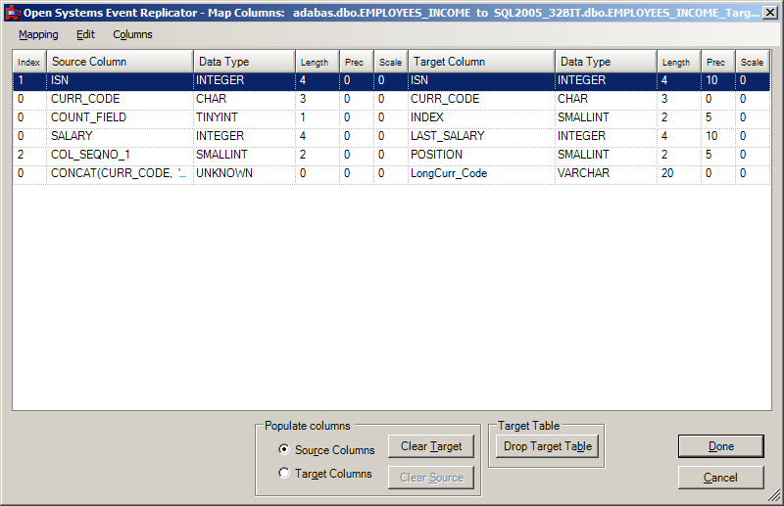Click the Target Column header
This screenshot has height=506, width=784.
[x=481, y=62]
